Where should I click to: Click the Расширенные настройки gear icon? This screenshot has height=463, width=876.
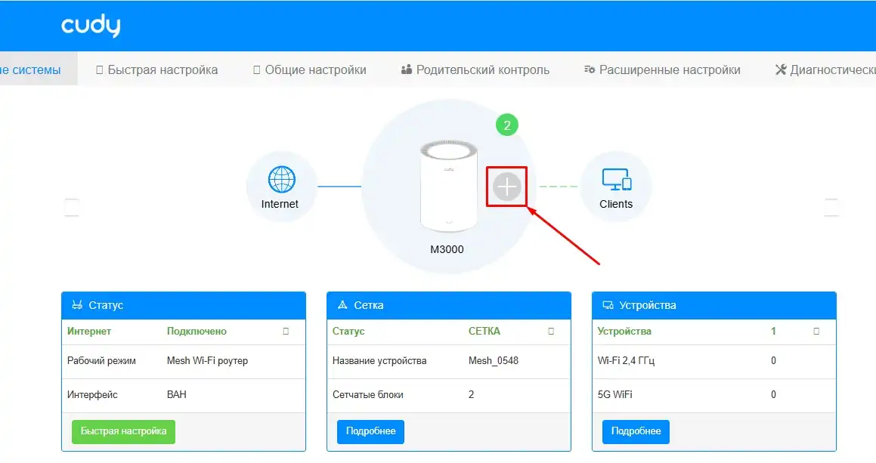click(590, 69)
